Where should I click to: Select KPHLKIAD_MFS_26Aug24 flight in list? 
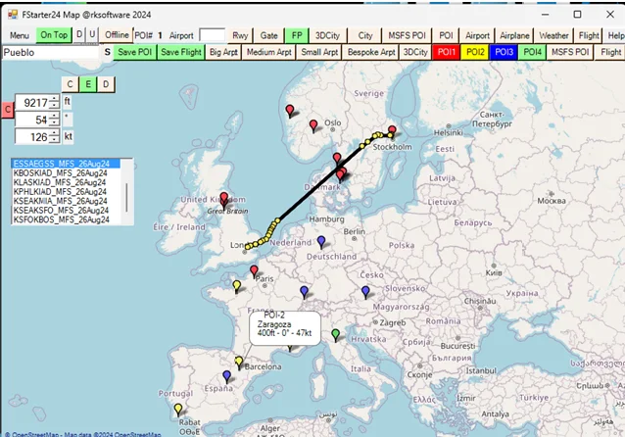coord(67,192)
